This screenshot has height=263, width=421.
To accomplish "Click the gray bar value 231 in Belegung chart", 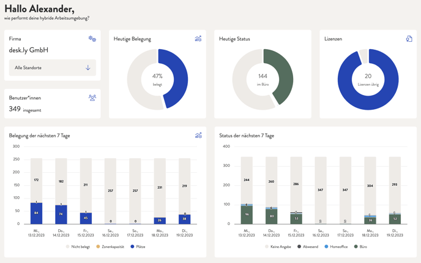I will [x=160, y=188].
